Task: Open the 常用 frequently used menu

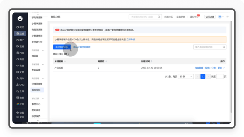Action: click(x=20, y=117)
